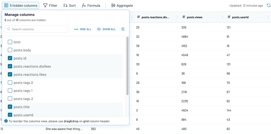Uncheck the posts.userId checkbox
The image size is (271, 134).
click(x=10, y=115)
